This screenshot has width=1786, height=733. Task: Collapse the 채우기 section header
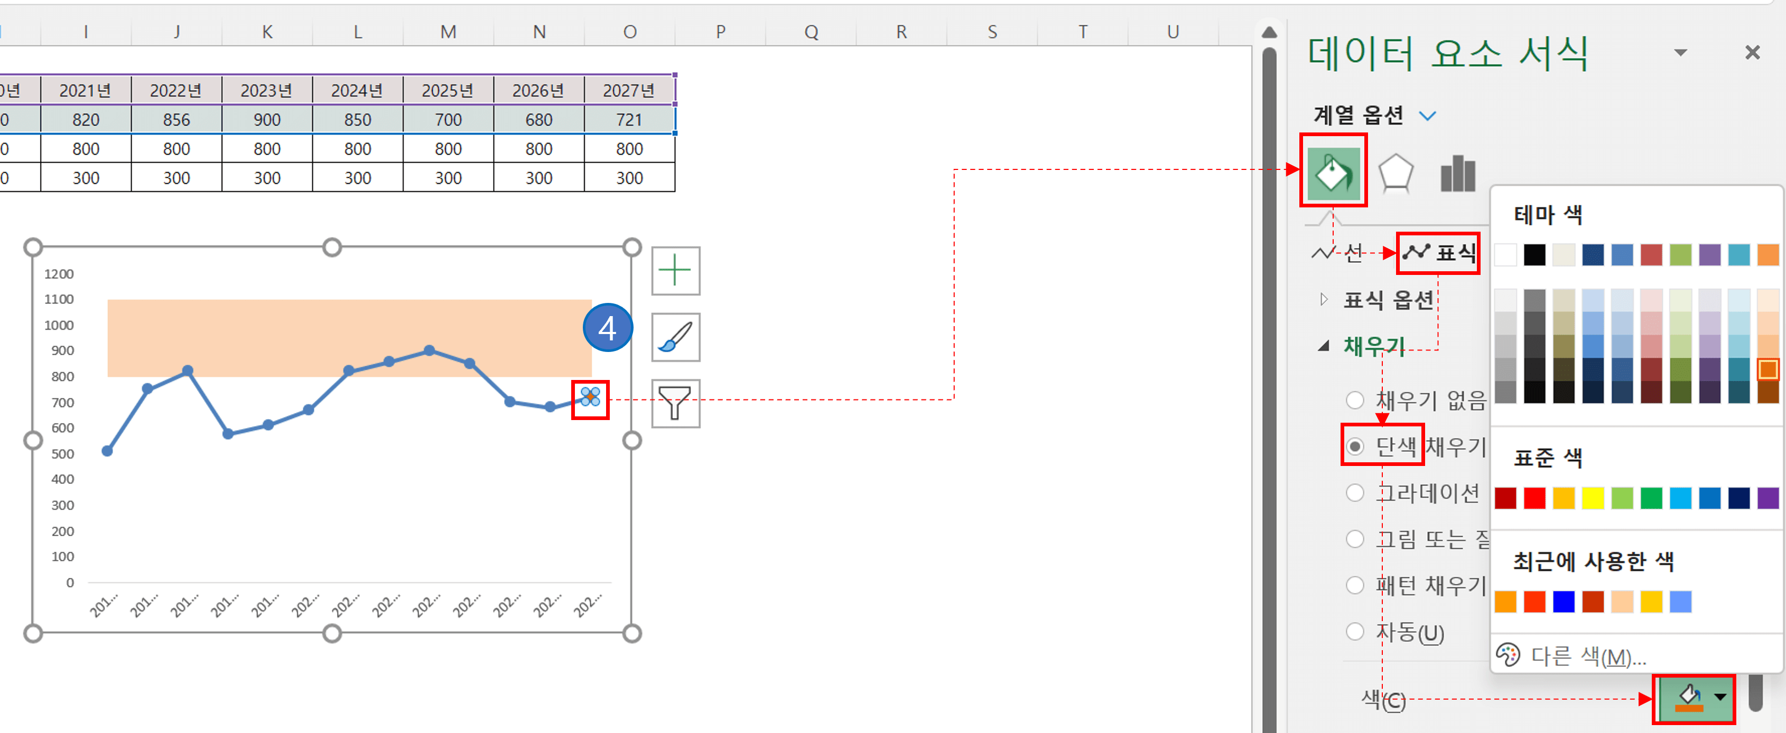point(1373,345)
